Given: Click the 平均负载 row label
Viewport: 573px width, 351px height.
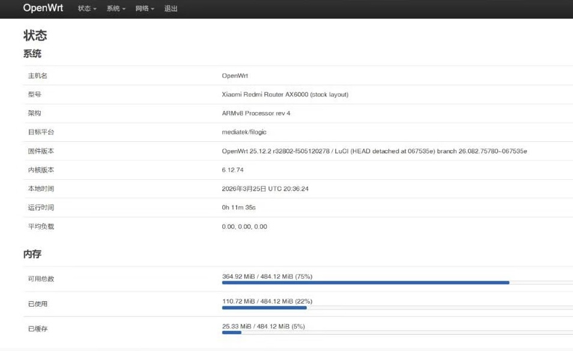Looking at the screenshot, I should click(41, 227).
